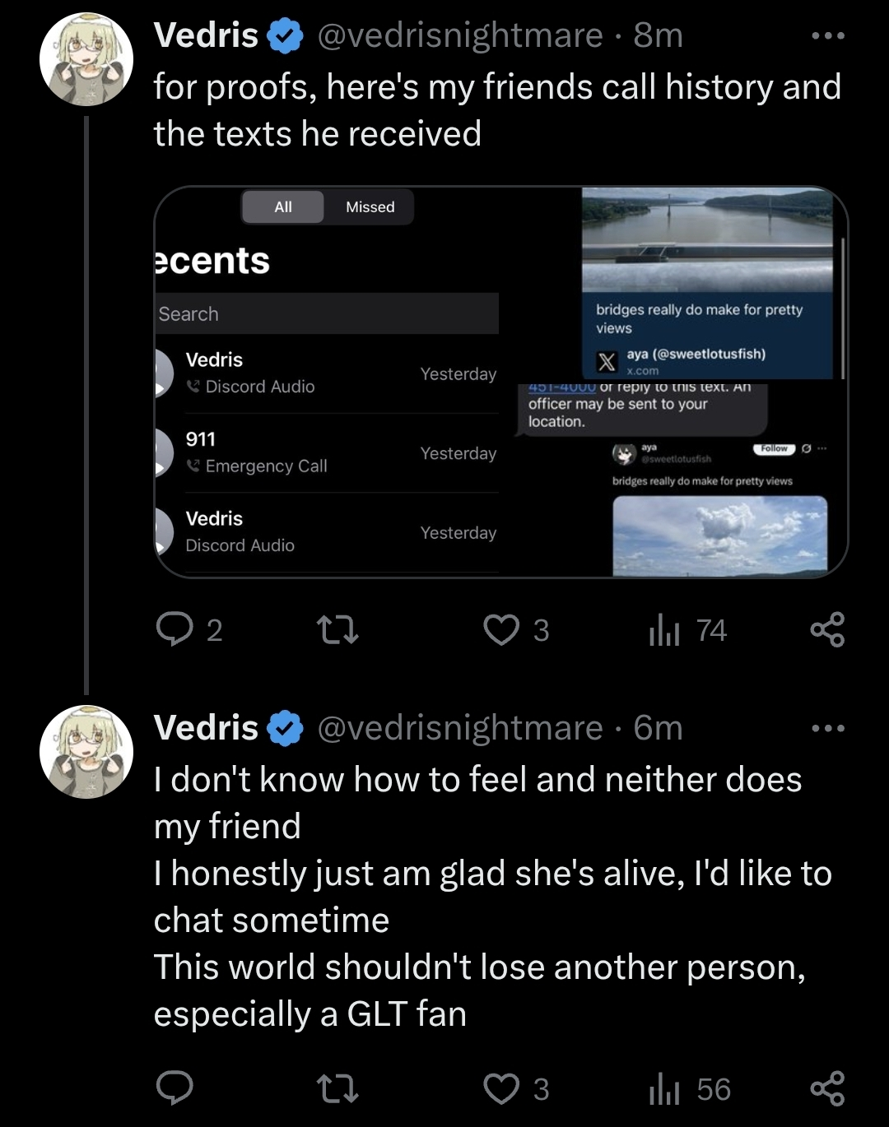This screenshot has height=1127, width=889.
Task: Share the second tweet
Action: click(827, 1088)
